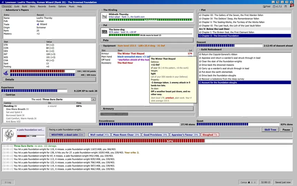Click the Details button under stats
This screenshot has height=186, width=297.
(49, 80)
